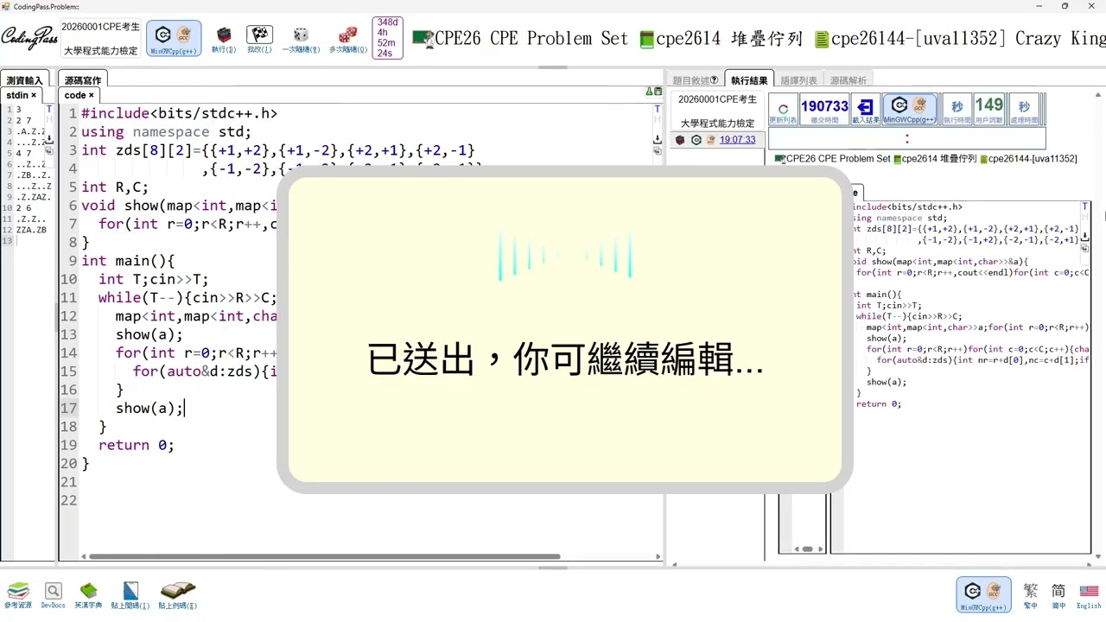Open the CPE26 CPE Problem Set breadcrumb

click(x=520, y=39)
